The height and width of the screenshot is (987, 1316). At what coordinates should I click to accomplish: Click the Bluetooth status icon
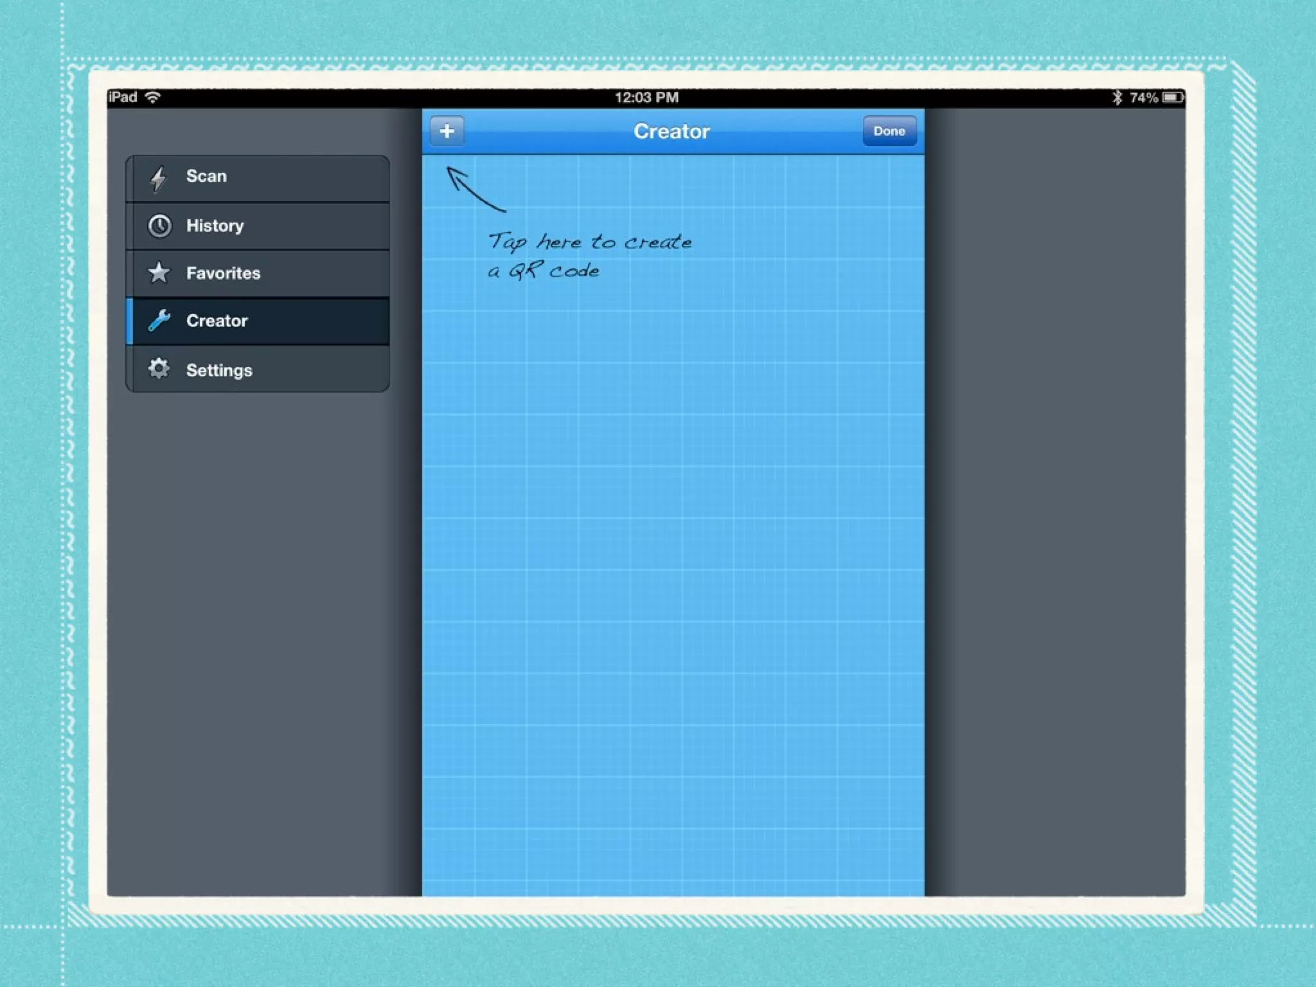pos(1117,98)
